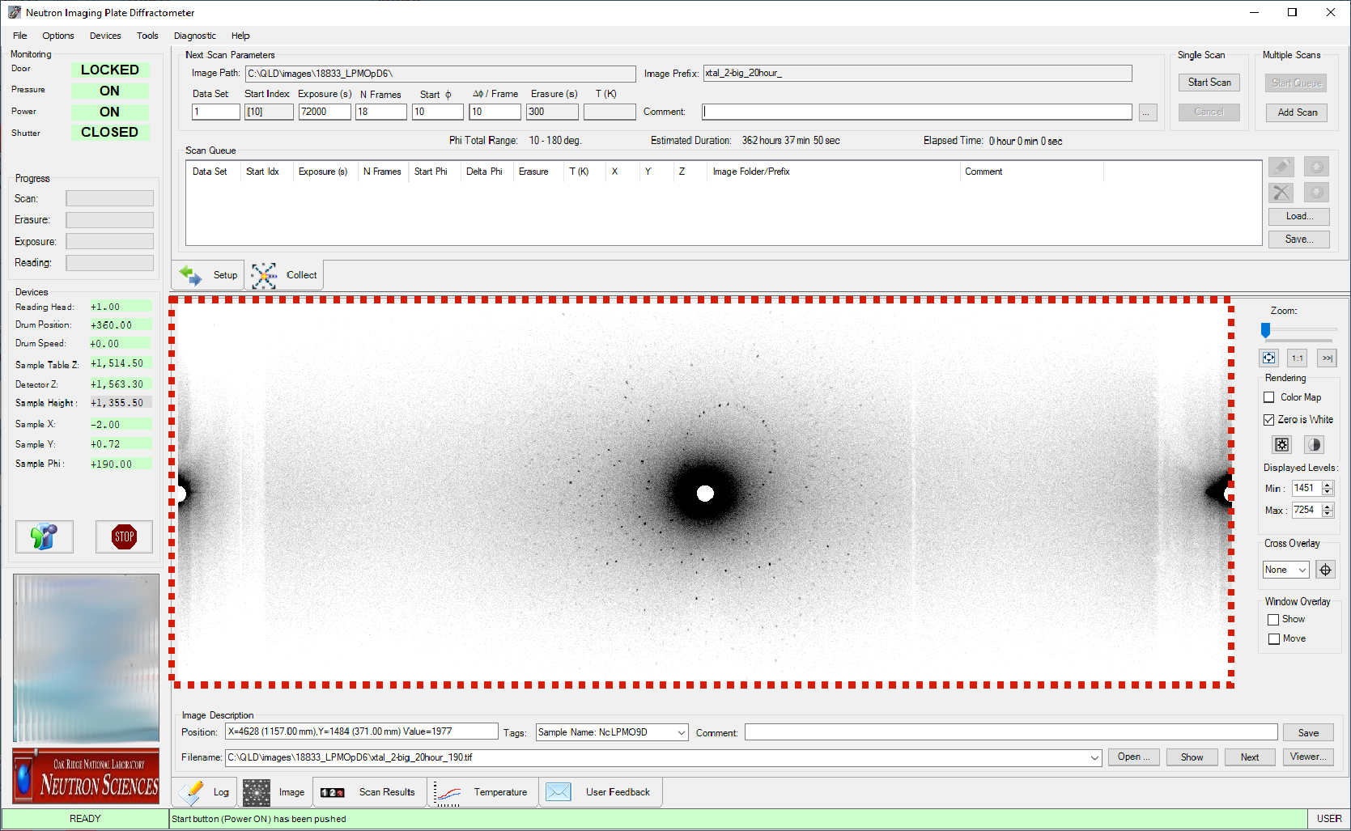The height and width of the screenshot is (831, 1351).
Task: Enable the Color Map checkbox
Action: point(1269,397)
